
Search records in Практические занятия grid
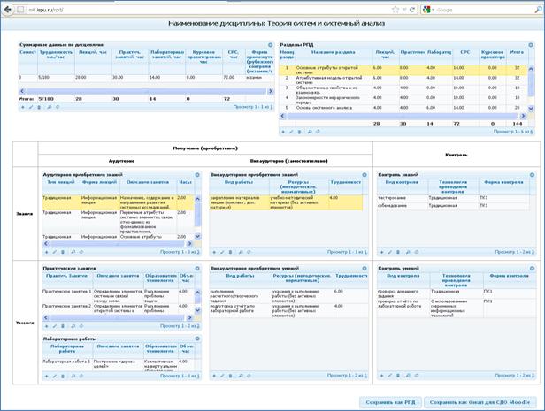point(73,326)
